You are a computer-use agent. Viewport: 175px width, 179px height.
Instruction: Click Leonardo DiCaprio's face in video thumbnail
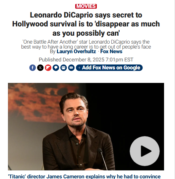pos(75,113)
